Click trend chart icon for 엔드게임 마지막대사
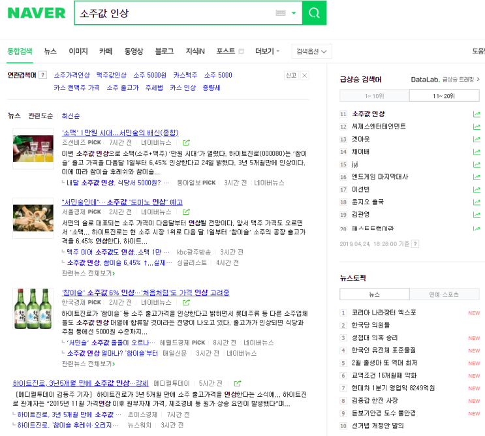485x436 pixels. tap(477, 177)
